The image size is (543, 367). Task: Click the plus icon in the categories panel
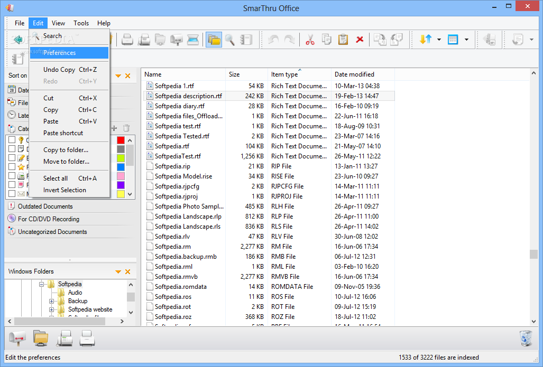114,128
